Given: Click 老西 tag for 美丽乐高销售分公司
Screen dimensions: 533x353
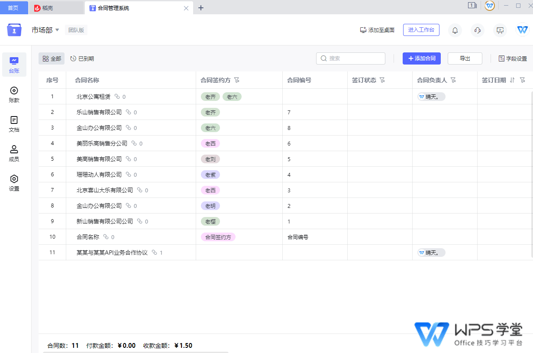Looking at the screenshot, I should point(210,143).
